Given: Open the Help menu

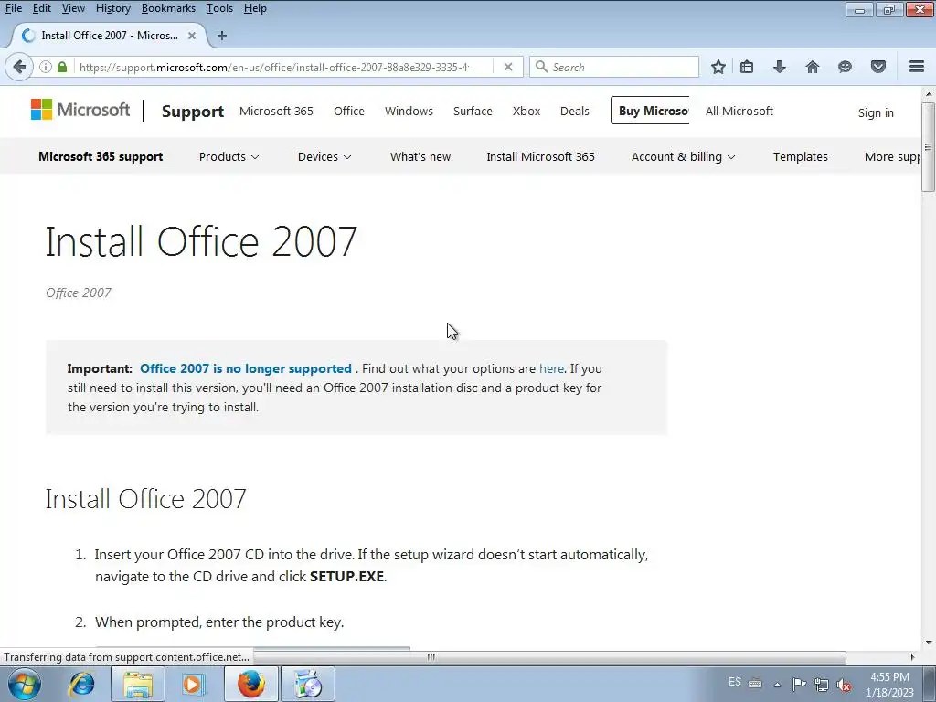Looking at the screenshot, I should click(255, 8).
